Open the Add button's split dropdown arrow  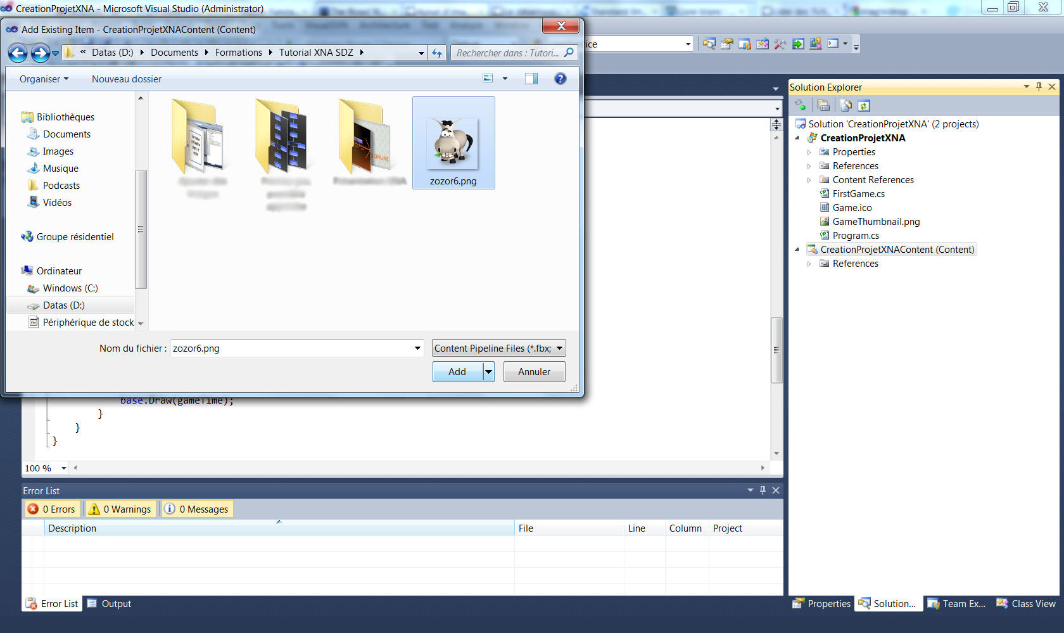[x=488, y=371]
